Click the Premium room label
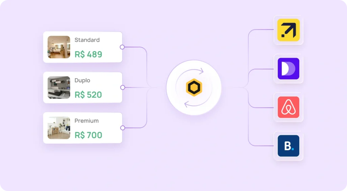This screenshot has height=191, width=347. pyautogui.click(x=87, y=121)
